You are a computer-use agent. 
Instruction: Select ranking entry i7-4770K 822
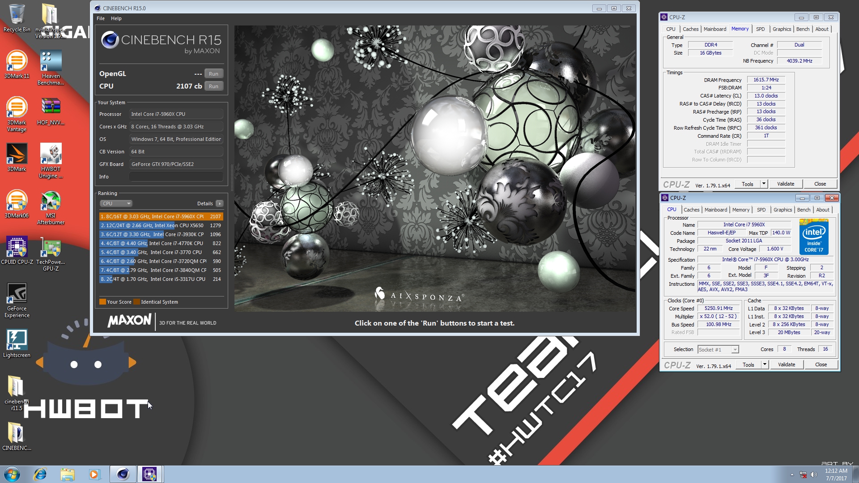[161, 243]
